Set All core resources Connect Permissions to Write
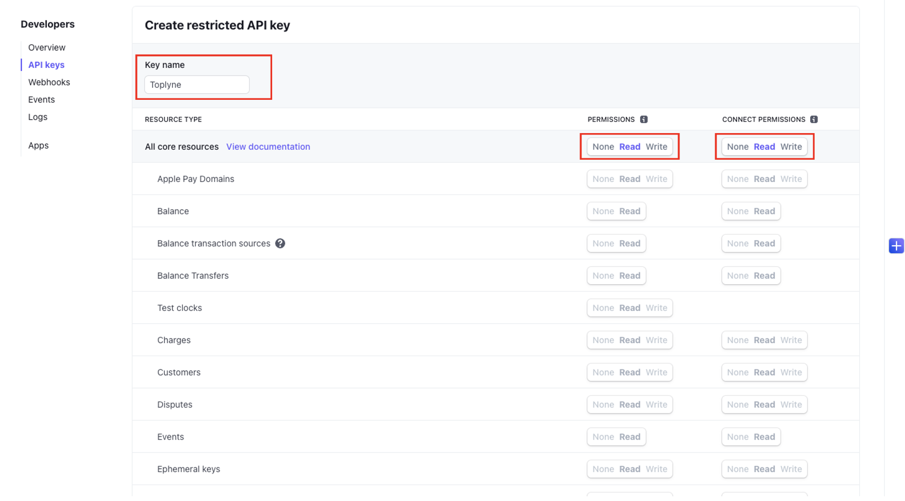The width and height of the screenshot is (905, 501). pos(791,146)
